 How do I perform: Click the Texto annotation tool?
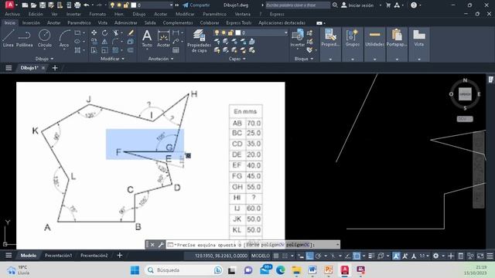coord(147,39)
